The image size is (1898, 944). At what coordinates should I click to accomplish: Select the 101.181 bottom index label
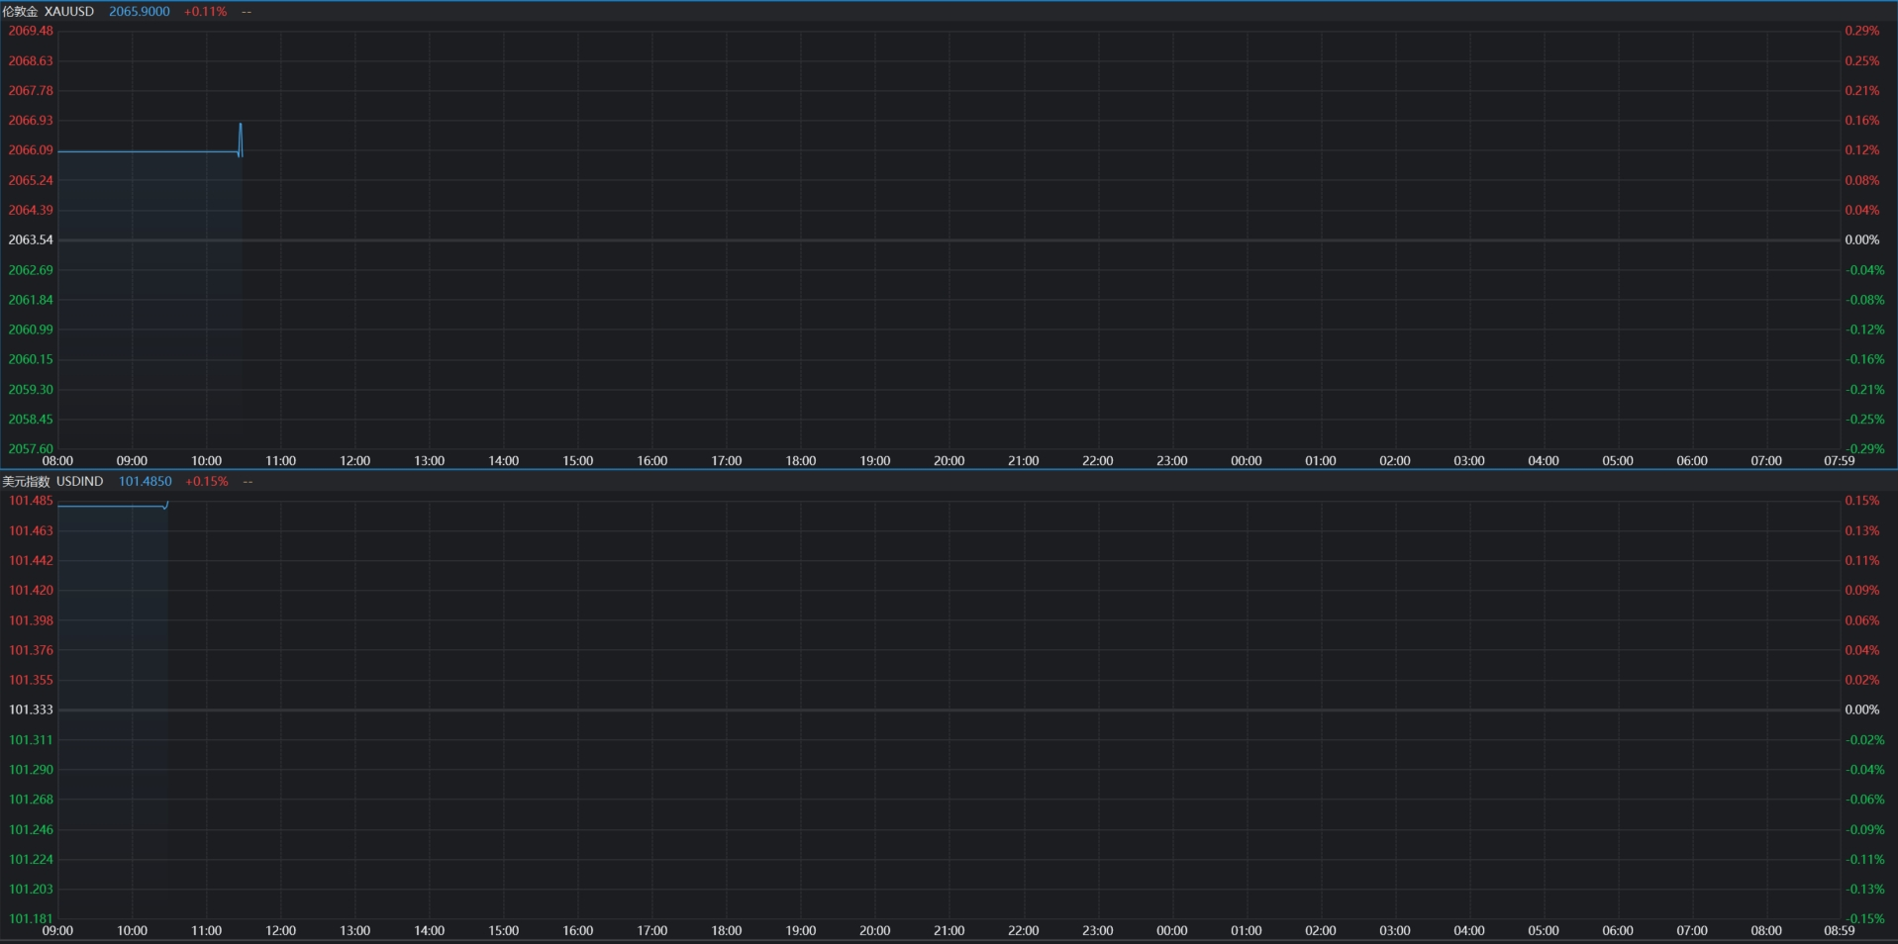coord(31,918)
